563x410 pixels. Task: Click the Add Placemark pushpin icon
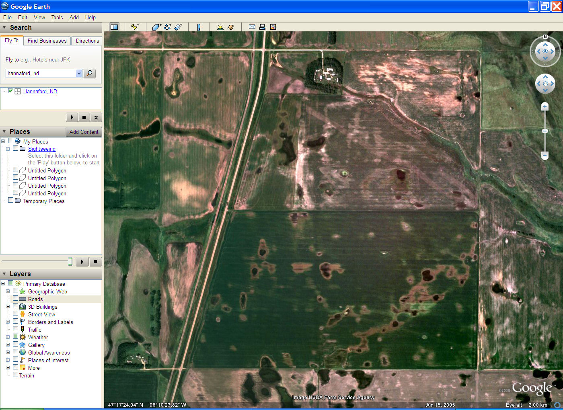pyautogui.click(x=135, y=27)
